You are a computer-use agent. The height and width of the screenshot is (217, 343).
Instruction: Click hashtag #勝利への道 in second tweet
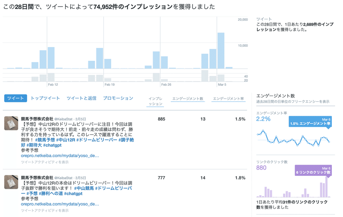click(x=51, y=193)
